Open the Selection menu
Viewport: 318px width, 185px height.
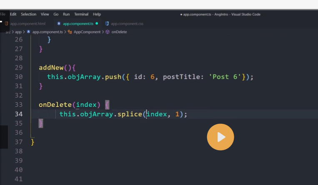pyautogui.click(x=28, y=14)
